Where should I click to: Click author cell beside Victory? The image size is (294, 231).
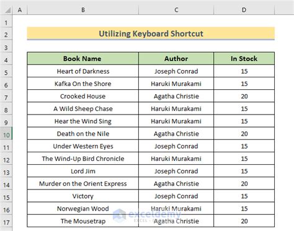point(176,196)
